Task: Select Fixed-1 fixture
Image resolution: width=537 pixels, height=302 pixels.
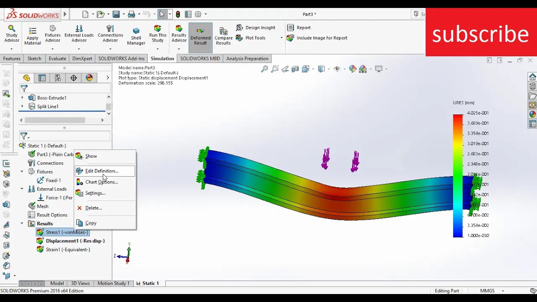Action: click(x=49, y=180)
